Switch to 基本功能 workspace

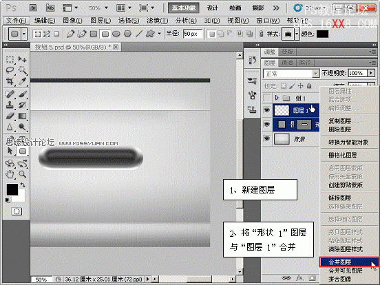click(183, 8)
